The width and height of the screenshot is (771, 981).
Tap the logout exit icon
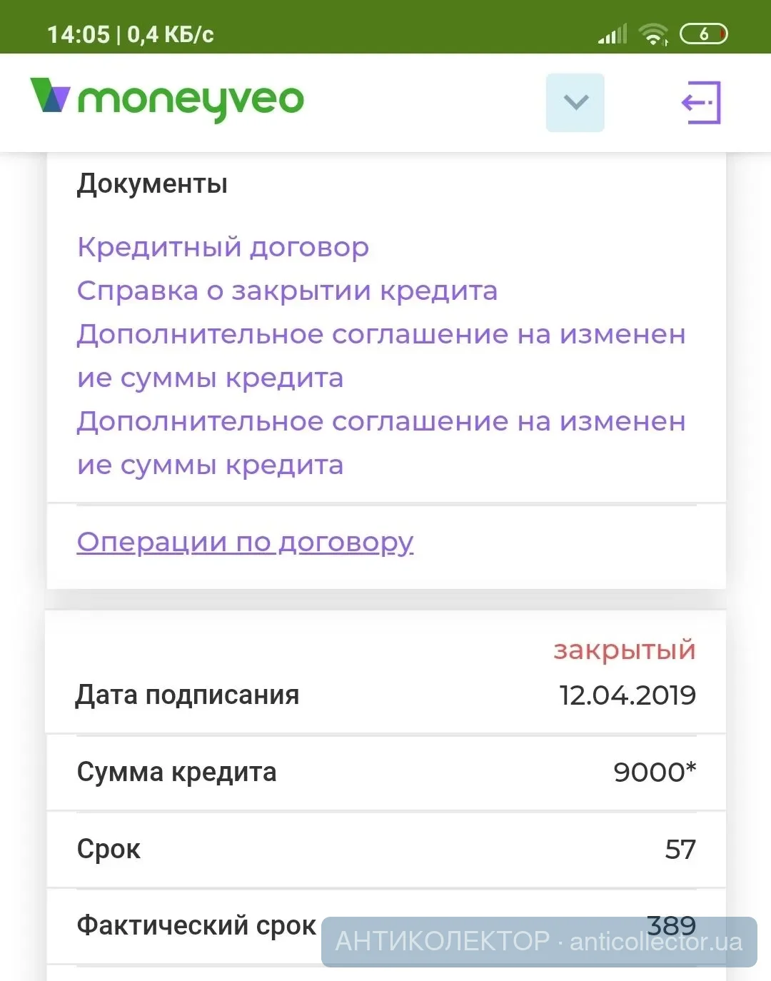pyautogui.click(x=701, y=103)
